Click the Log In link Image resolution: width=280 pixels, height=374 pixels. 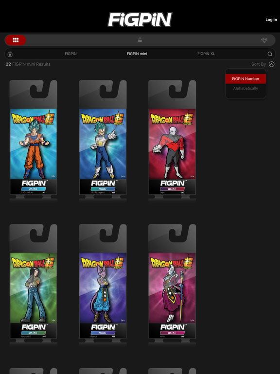coord(271,19)
